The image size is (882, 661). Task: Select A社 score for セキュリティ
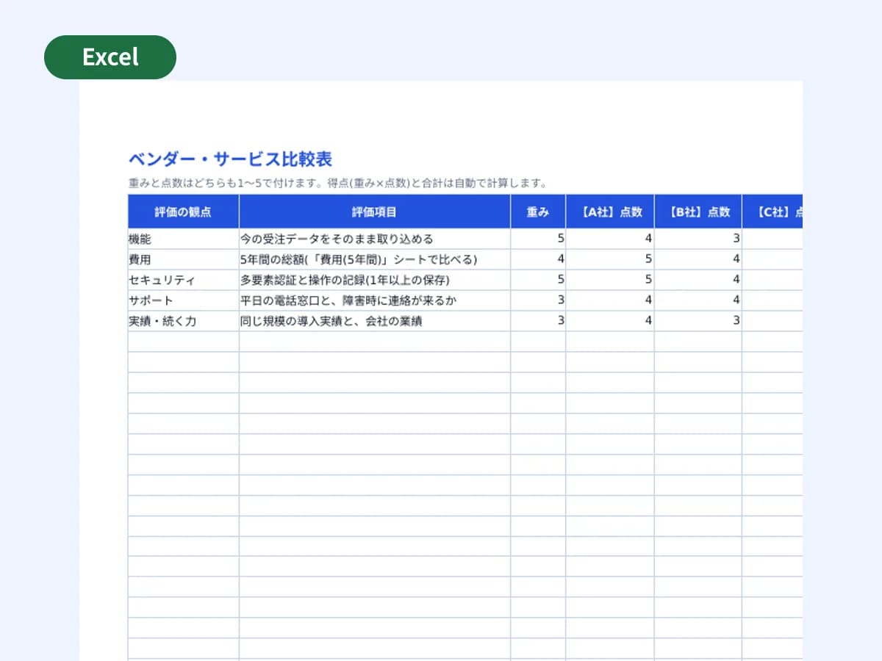(609, 280)
